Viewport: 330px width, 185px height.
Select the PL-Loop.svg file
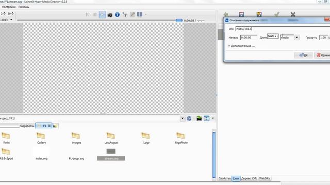point(76,158)
